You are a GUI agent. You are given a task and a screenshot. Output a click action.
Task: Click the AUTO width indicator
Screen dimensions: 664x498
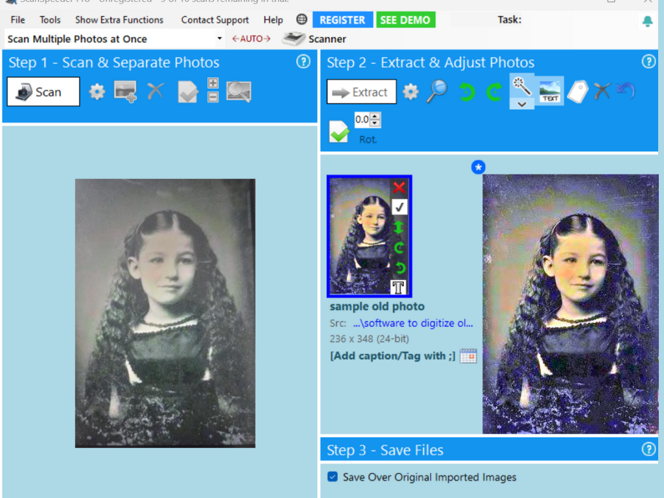point(251,39)
